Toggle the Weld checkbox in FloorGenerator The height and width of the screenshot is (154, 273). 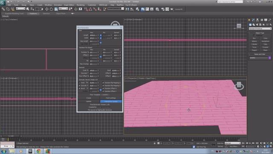click(80, 83)
